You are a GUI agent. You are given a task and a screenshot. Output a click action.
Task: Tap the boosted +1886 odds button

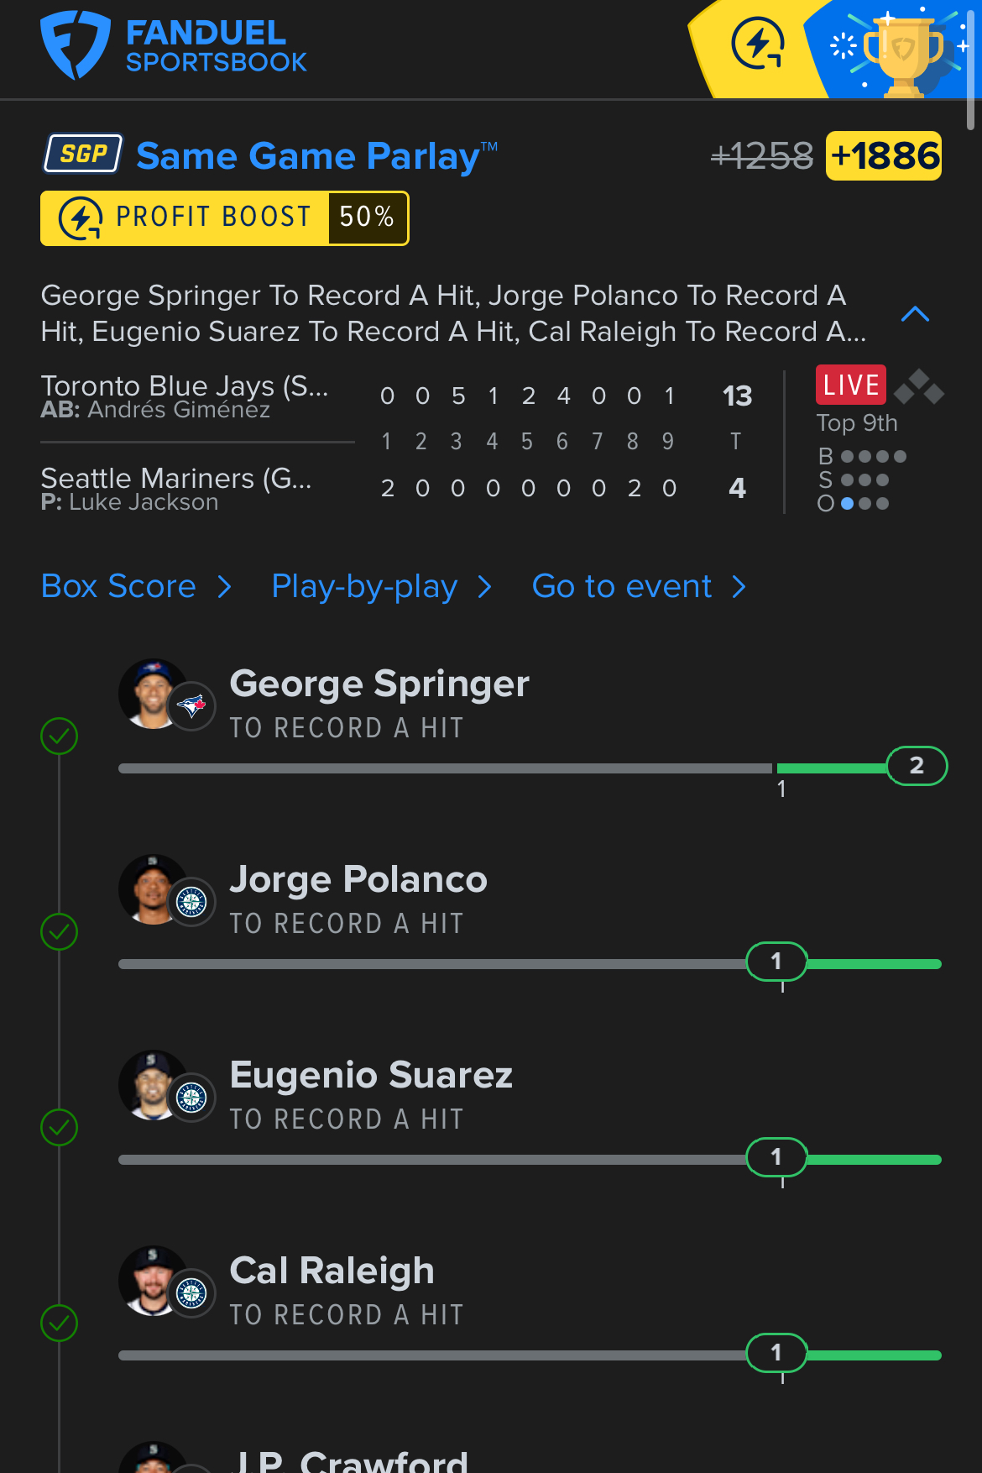pos(884,156)
